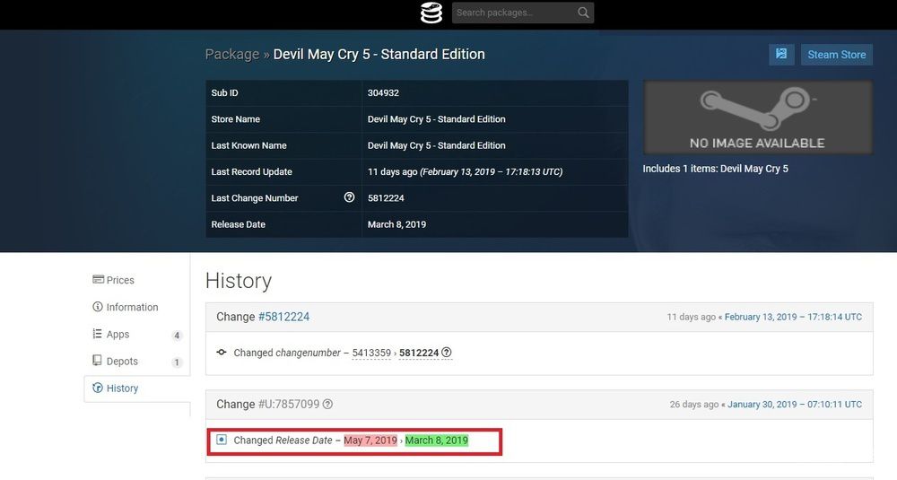Viewport: 897px width, 480px height.
Task: Select the History tab
Action: point(136,388)
